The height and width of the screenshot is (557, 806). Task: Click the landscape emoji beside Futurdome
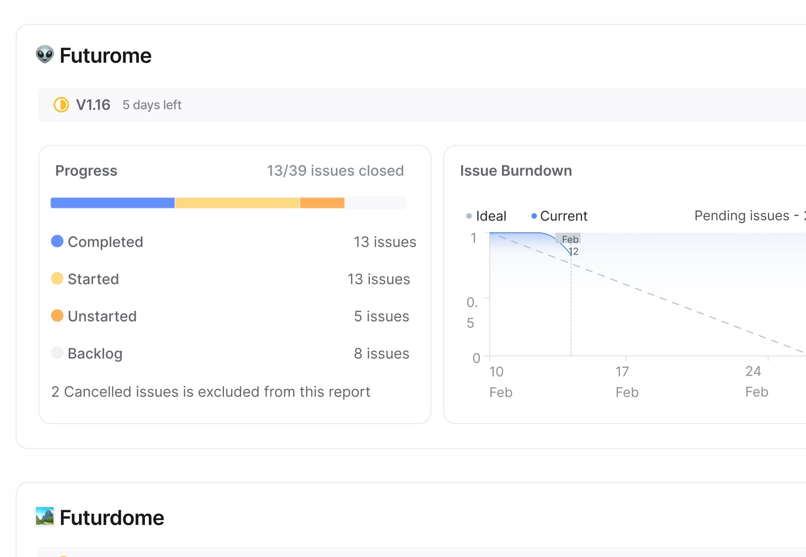coord(45,517)
